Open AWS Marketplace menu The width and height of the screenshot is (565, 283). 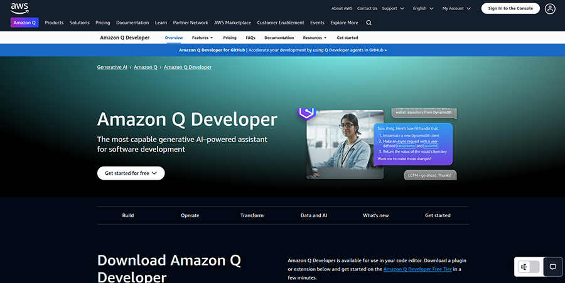pos(232,23)
